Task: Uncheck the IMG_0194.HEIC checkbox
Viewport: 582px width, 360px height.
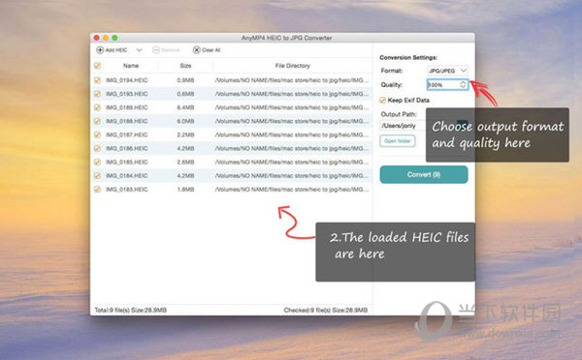Action: (97, 80)
